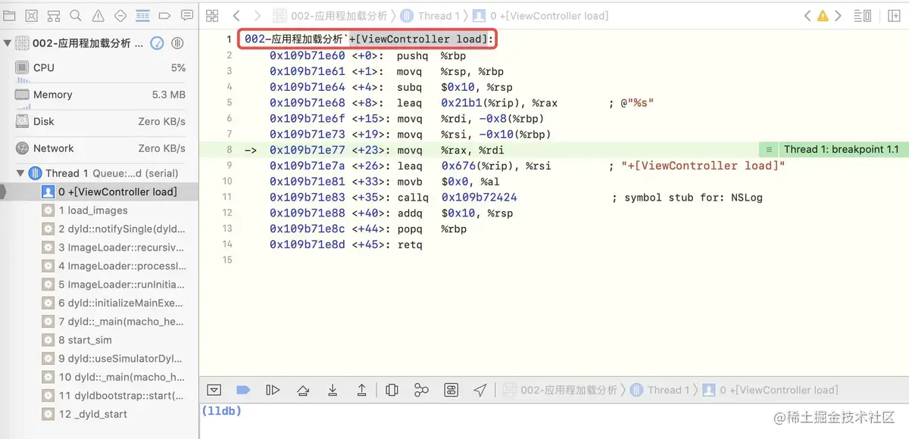
Task: Open the Source Control navigator
Action: point(31,15)
